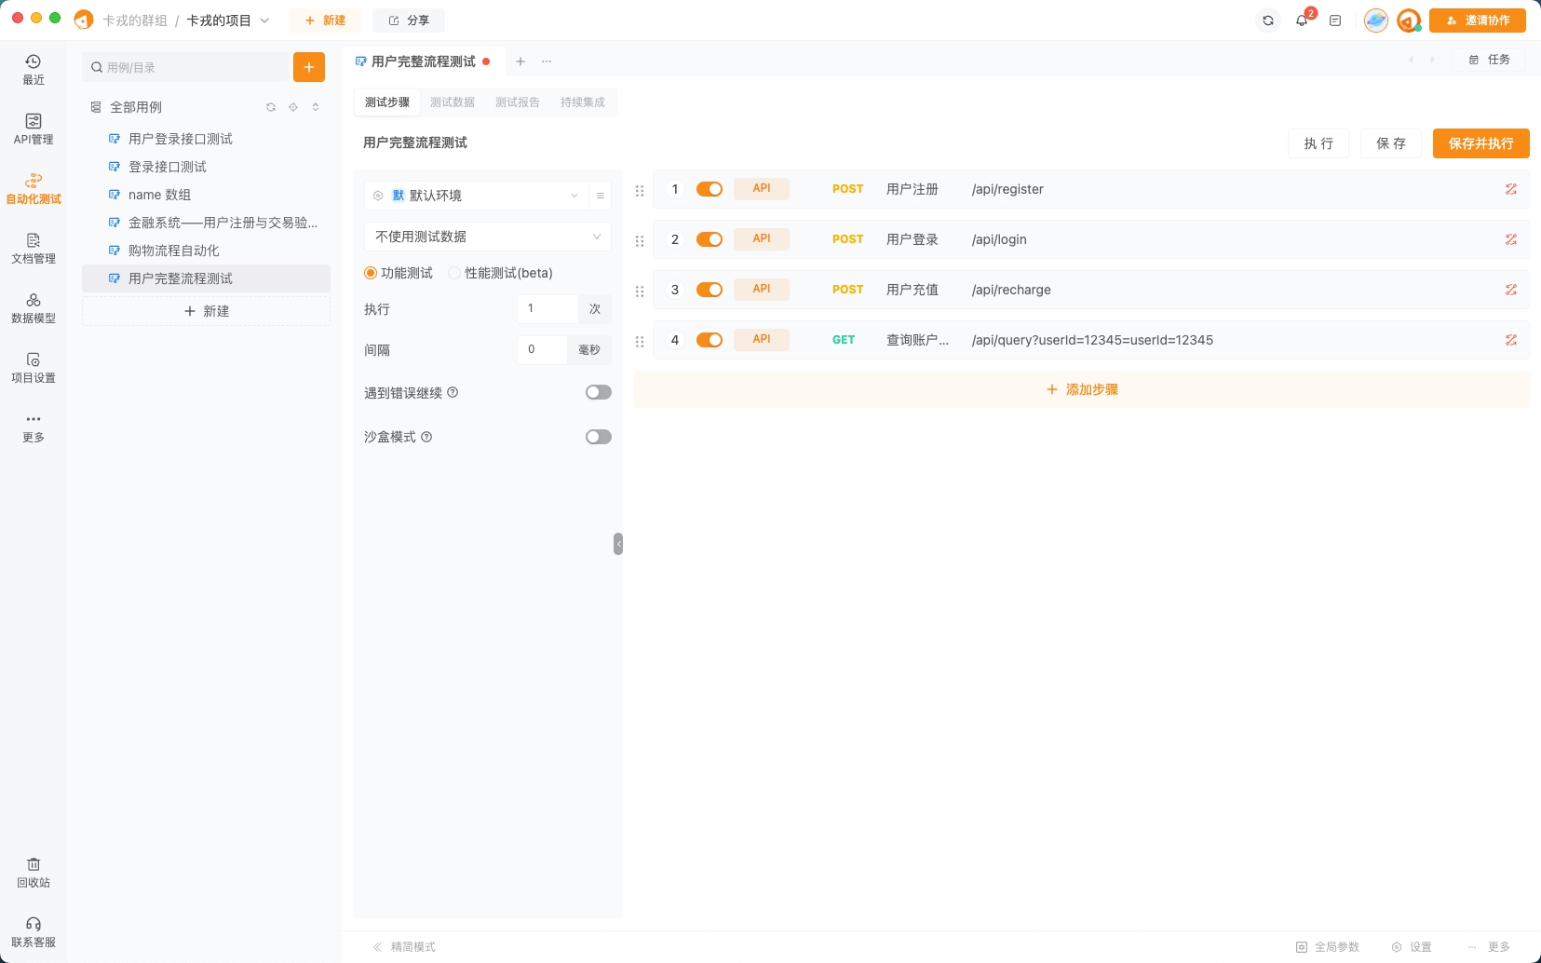Open 文档管理 in the sidebar
The width and height of the screenshot is (1541, 963).
click(x=34, y=249)
